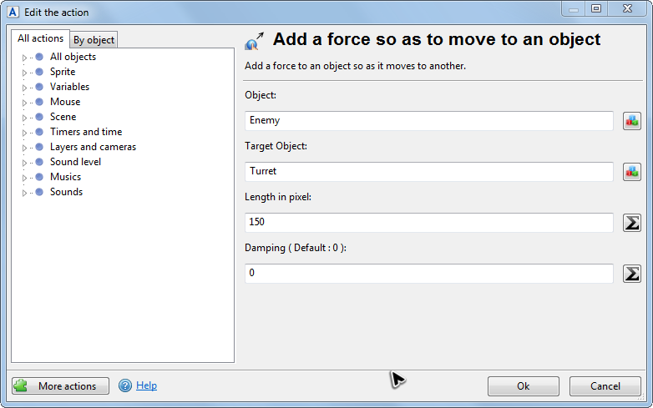This screenshot has height=408, width=653.
Task: Click the blue bullet icon beside Sprite
Action: click(39, 73)
